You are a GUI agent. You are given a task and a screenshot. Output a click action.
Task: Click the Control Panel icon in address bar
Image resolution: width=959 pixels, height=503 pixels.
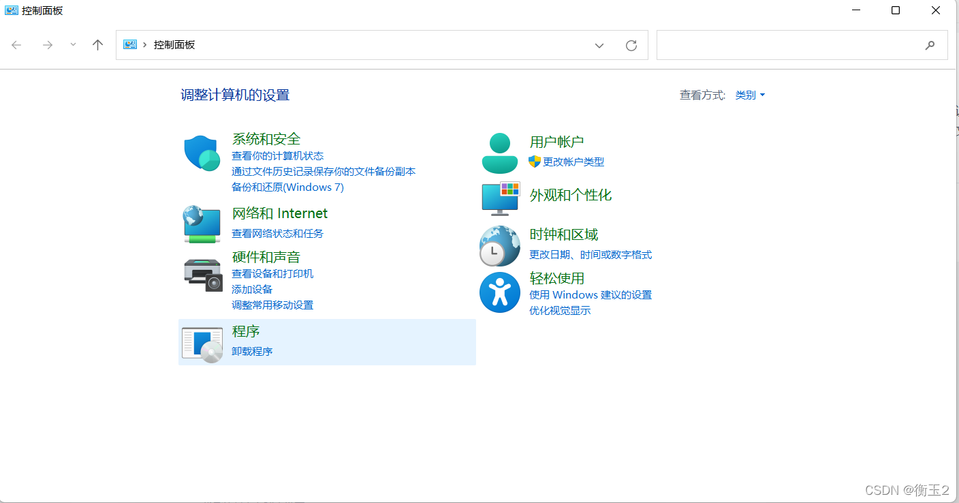(x=130, y=44)
